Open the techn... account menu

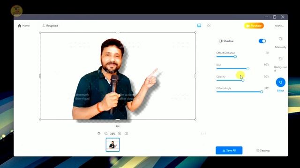(279, 26)
